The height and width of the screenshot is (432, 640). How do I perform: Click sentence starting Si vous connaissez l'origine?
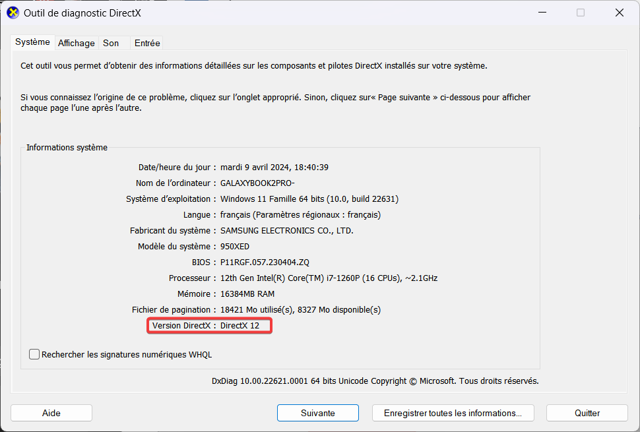[x=276, y=103]
